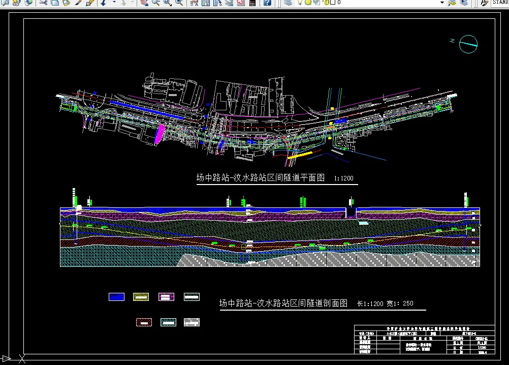Click the Publish toolbar icon

tap(17, 3)
